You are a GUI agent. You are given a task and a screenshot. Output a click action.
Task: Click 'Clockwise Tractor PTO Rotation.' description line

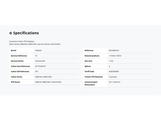[x=22, y=41]
